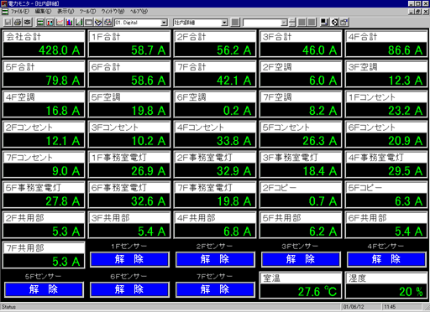This screenshot has height=312, width=430.
Task: Expand the 社内詳細 dropdown list
Action: coord(224,23)
